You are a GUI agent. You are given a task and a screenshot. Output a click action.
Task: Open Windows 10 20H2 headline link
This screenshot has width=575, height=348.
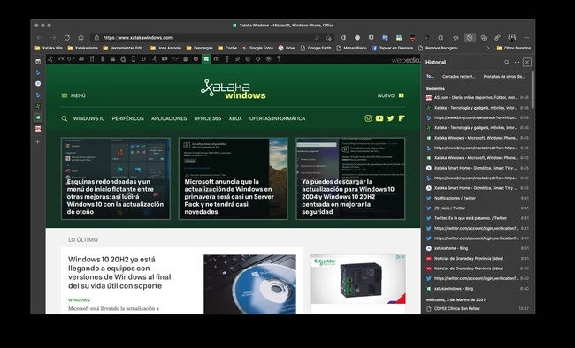tap(119, 273)
